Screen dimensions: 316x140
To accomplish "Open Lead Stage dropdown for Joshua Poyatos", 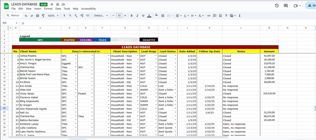I will (x=156, y=56).
